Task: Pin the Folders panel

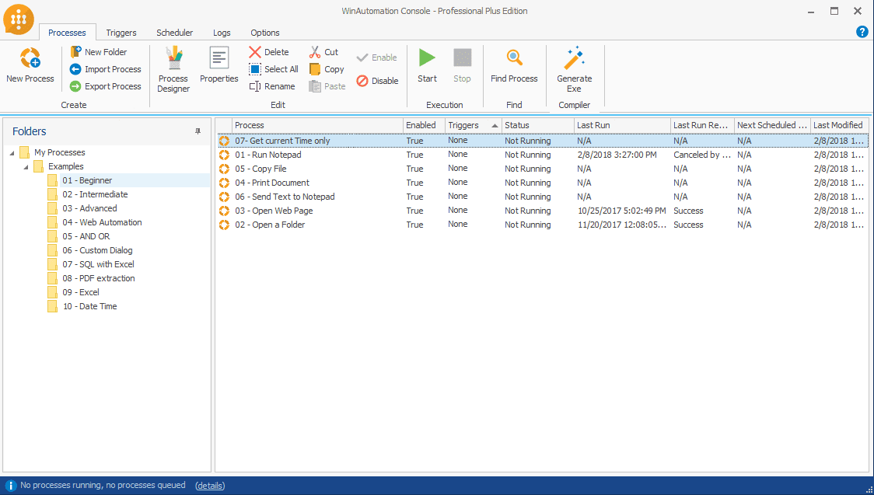Action: pos(198,131)
